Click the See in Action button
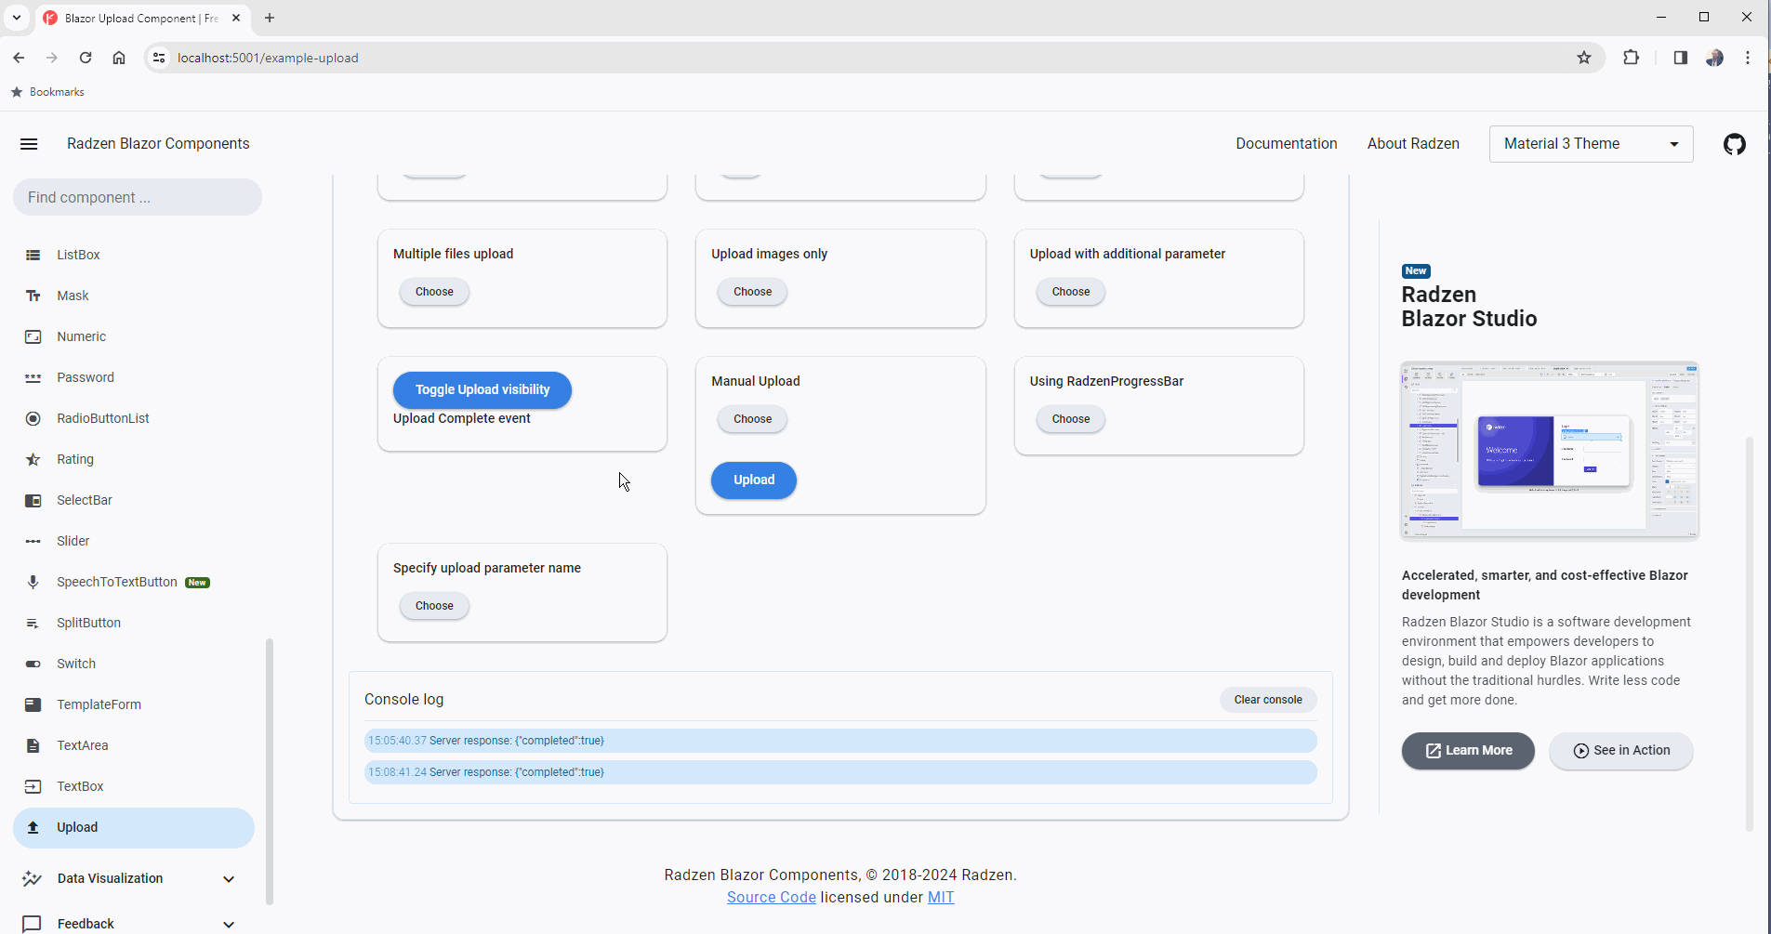This screenshot has height=934, width=1771. (x=1621, y=751)
